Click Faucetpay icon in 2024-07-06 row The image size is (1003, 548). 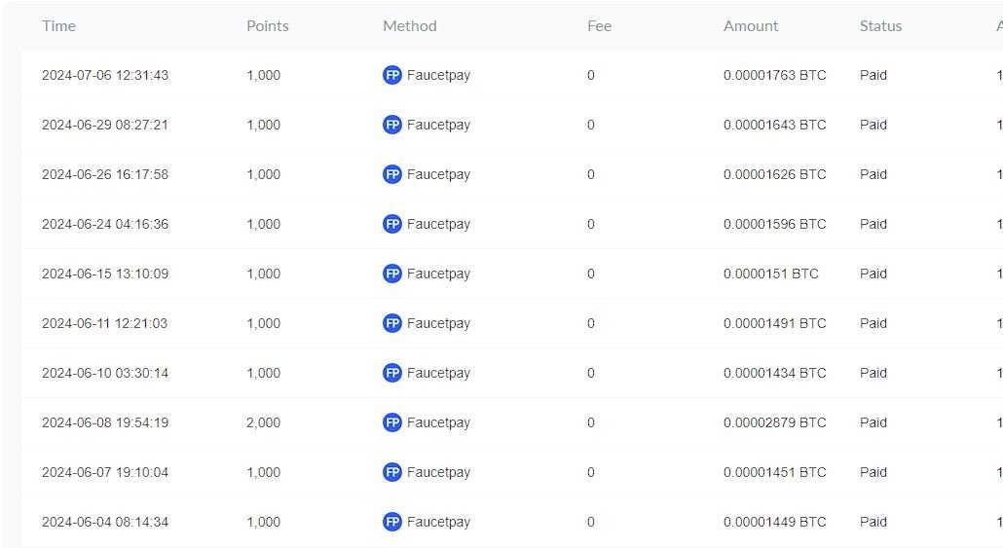point(392,75)
